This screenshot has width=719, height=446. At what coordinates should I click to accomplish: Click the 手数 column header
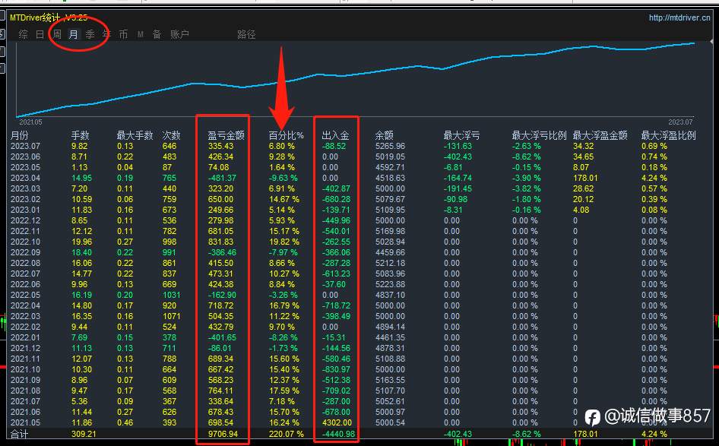(x=81, y=136)
